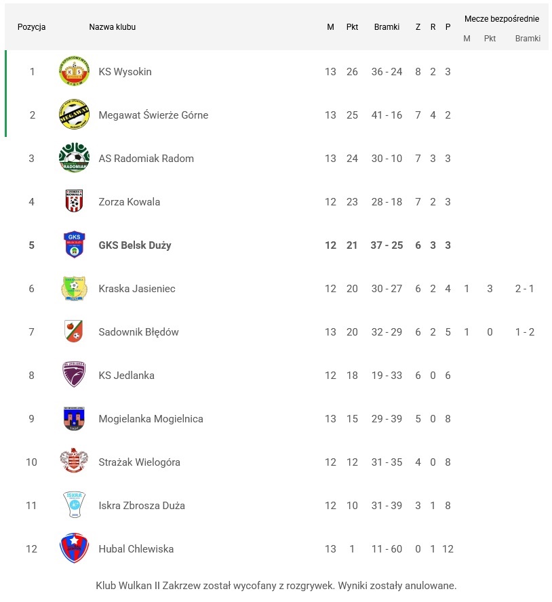Click the Pozycja column header

click(32, 27)
